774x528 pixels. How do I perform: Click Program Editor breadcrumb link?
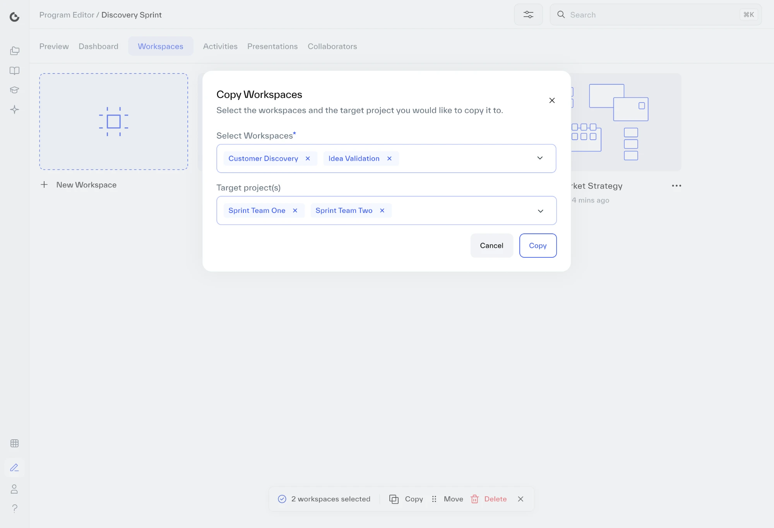[x=67, y=15]
